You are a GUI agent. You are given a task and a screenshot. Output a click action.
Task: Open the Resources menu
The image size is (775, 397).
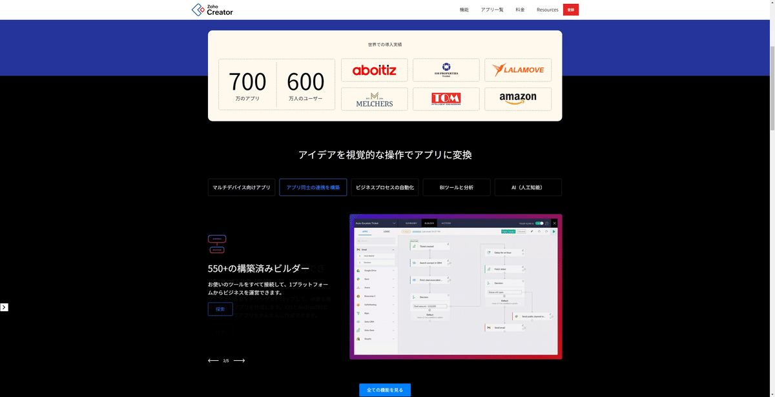pos(547,10)
